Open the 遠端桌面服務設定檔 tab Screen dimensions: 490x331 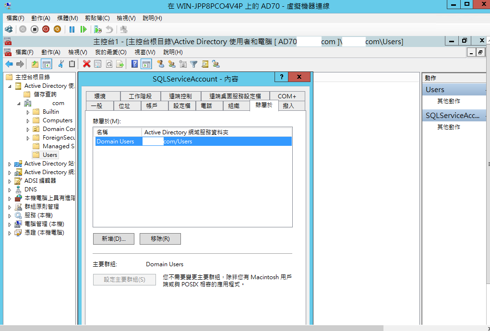(235, 96)
